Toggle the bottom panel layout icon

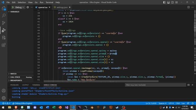point(168,2)
